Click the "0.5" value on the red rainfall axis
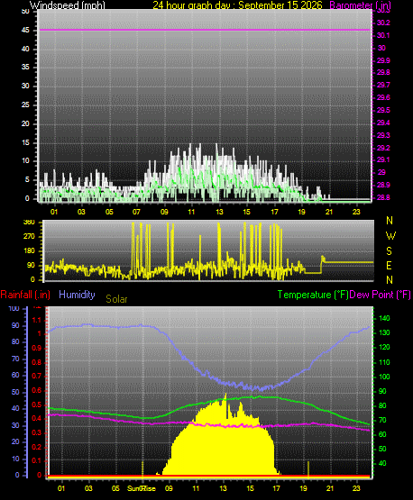Screen dimensions: 413x500 coord(37,405)
